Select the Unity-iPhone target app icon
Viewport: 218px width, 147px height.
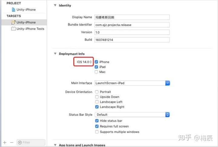13,22
